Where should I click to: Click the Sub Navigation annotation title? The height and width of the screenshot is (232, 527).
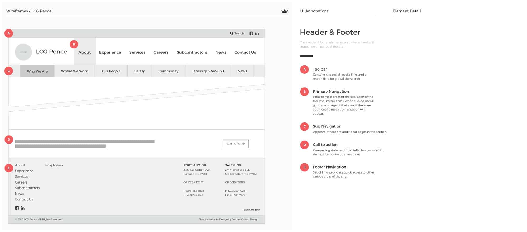[x=327, y=126]
